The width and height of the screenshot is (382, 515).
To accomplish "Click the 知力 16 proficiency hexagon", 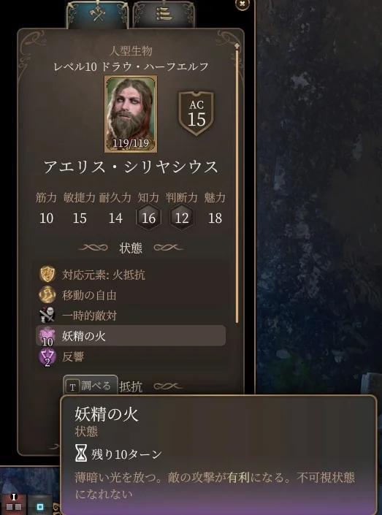I will (148, 218).
